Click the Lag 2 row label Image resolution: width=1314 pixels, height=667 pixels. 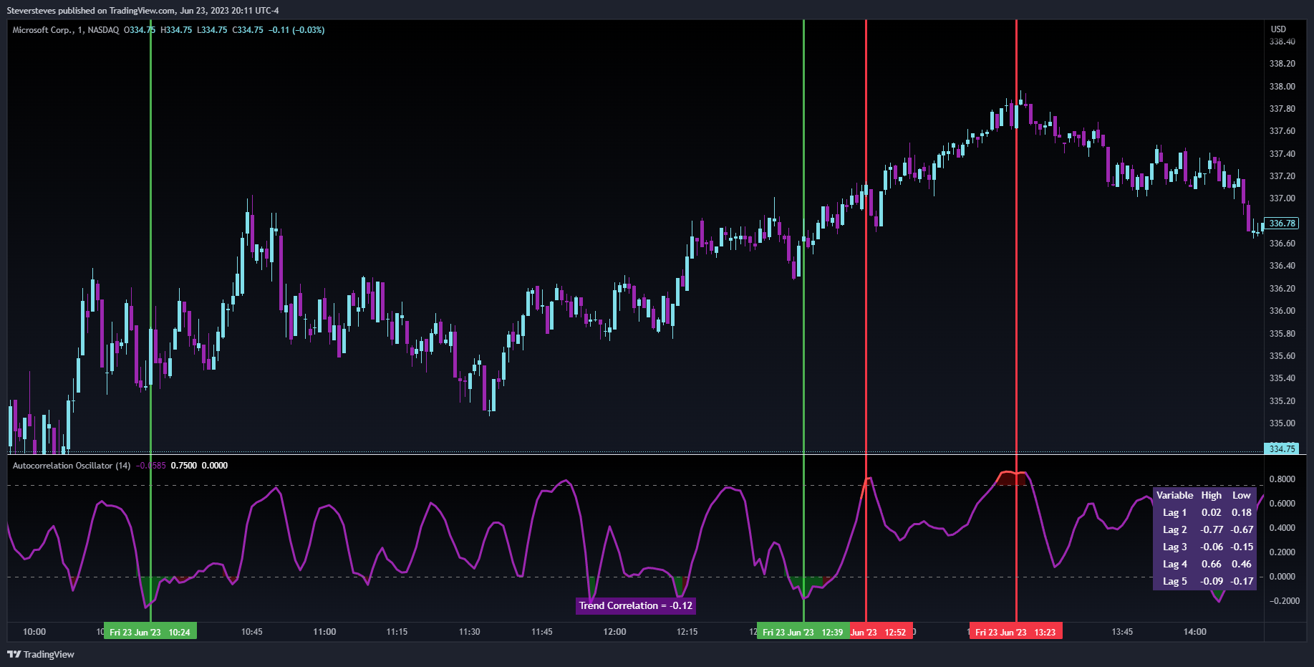point(1174,529)
